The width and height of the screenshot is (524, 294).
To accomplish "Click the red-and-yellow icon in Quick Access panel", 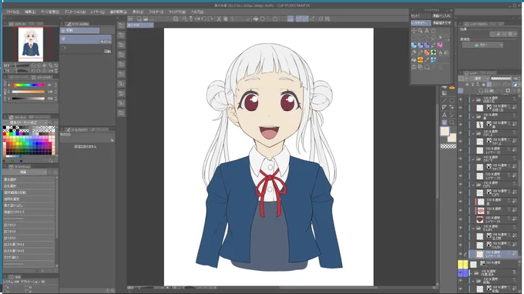I will (421, 60).
